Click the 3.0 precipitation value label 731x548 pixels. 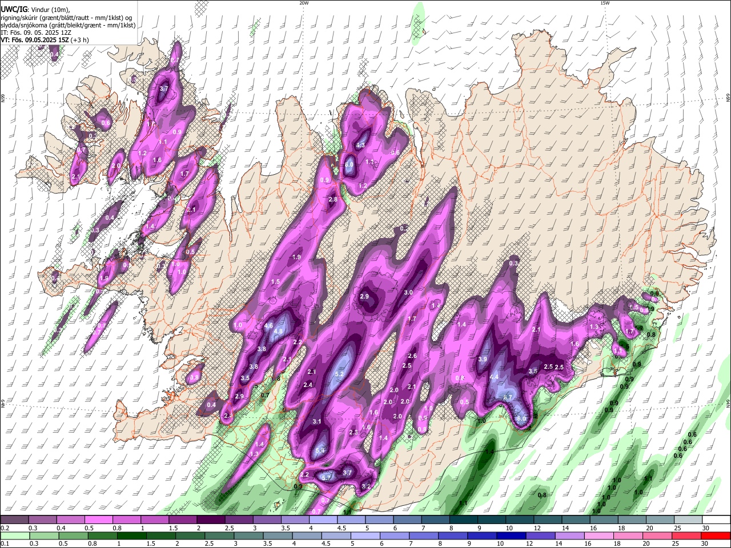pyautogui.click(x=408, y=292)
